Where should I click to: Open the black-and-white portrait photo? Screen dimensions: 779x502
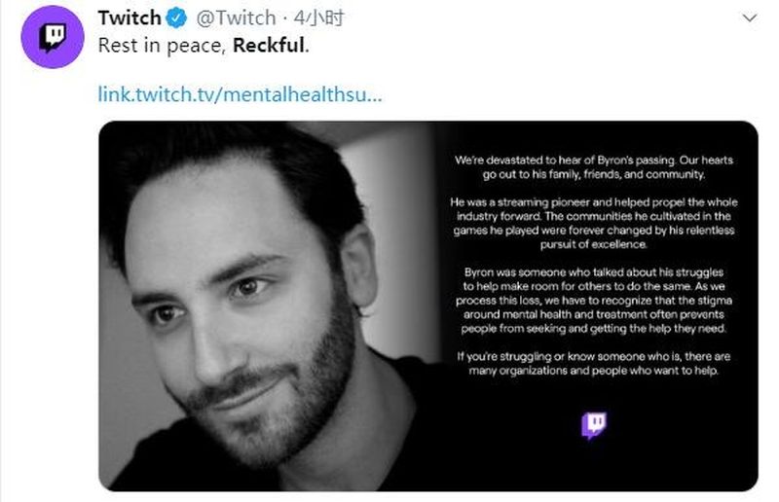[269, 305]
